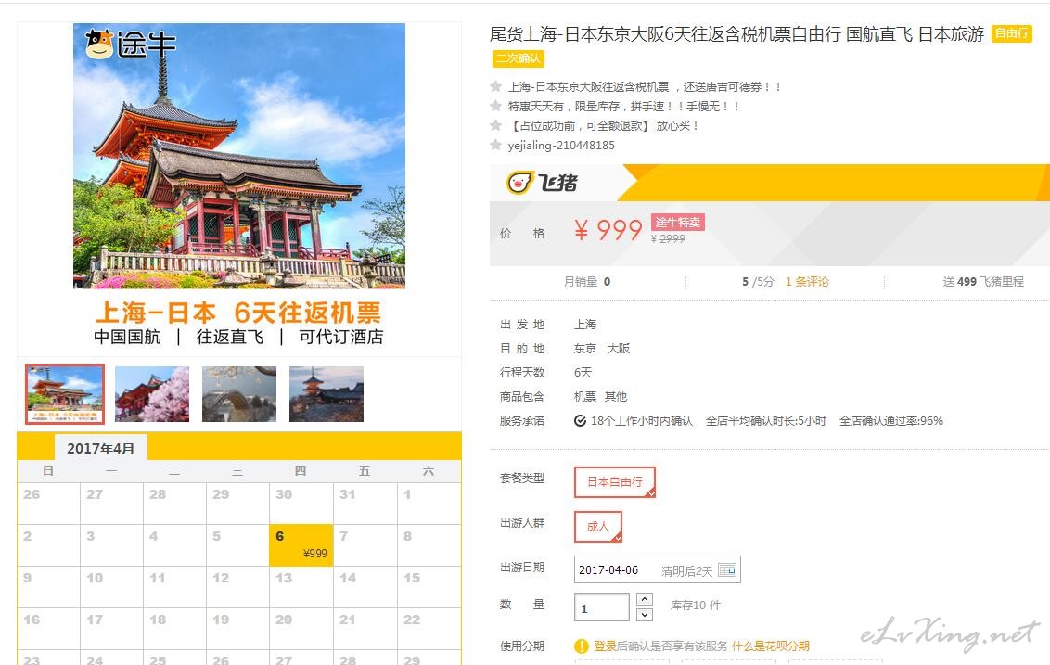
Task: Click the Tuniu cow logo on main image
Action: (99, 45)
